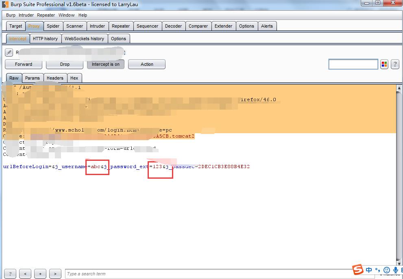403x279 pixels.
Task: Click the Sogou emoji smiley icon
Action: tap(386, 270)
